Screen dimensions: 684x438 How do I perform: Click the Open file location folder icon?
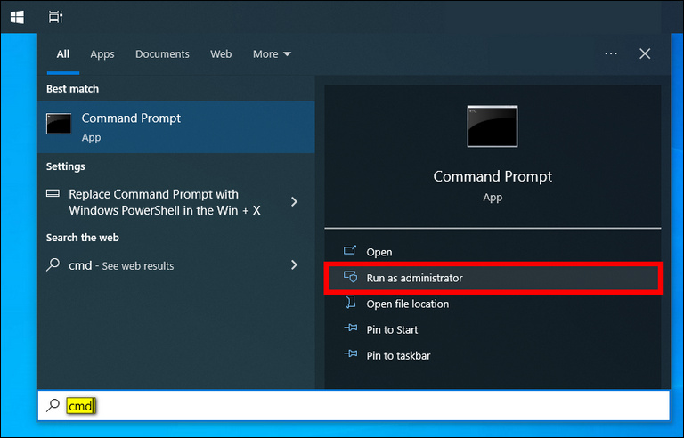point(350,303)
